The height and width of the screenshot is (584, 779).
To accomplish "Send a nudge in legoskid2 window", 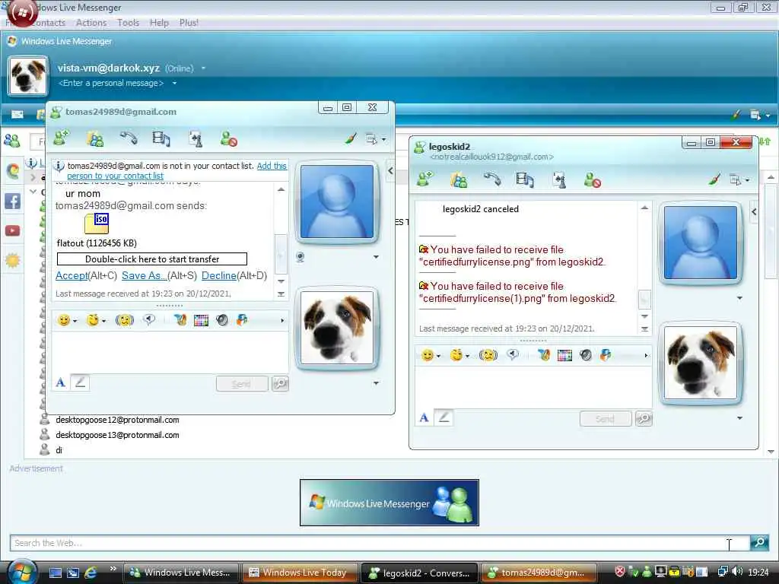I will (x=488, y=355).
